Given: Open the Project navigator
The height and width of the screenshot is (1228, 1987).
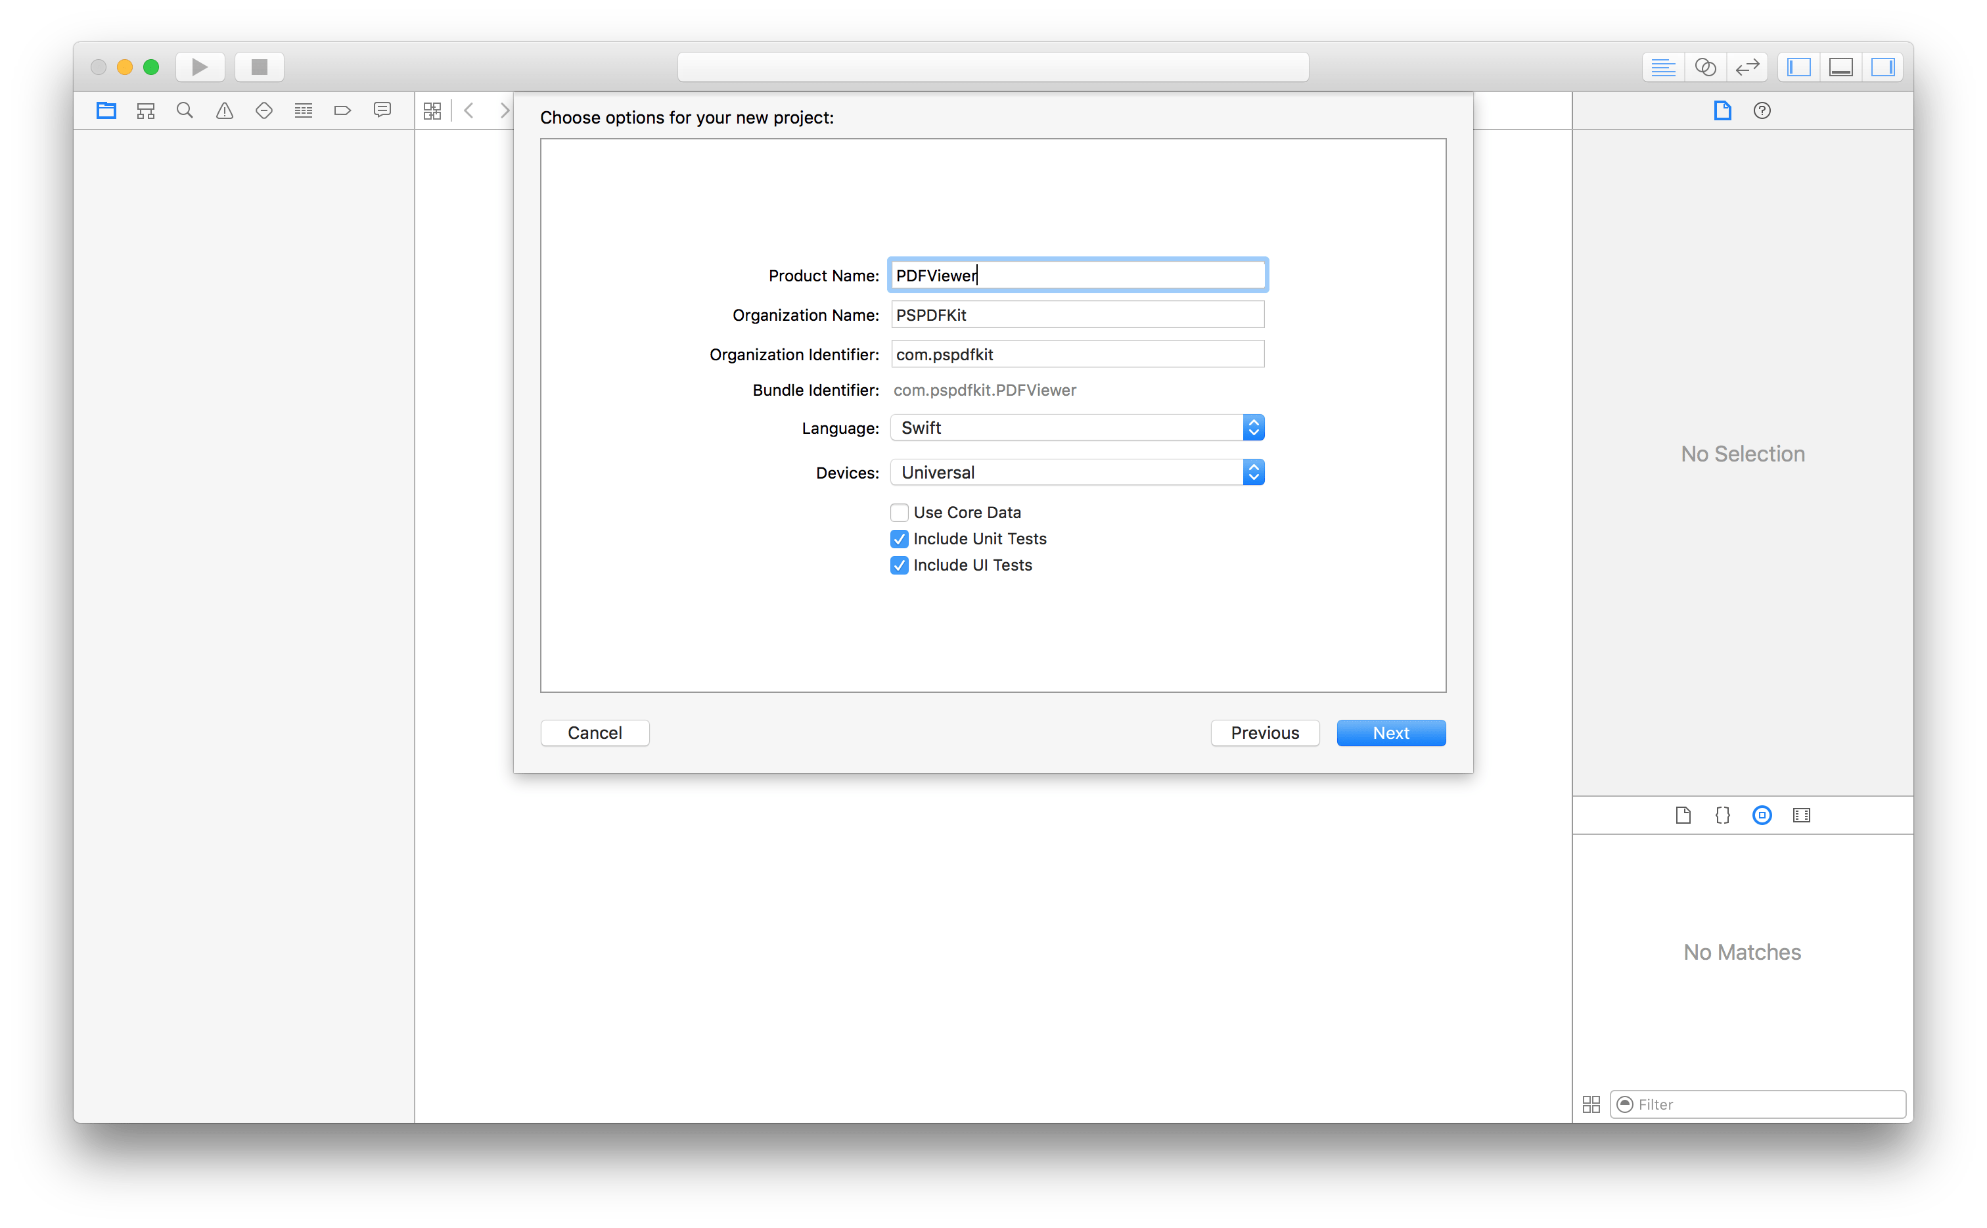Looking at the screenshot, I should point(106,110).
